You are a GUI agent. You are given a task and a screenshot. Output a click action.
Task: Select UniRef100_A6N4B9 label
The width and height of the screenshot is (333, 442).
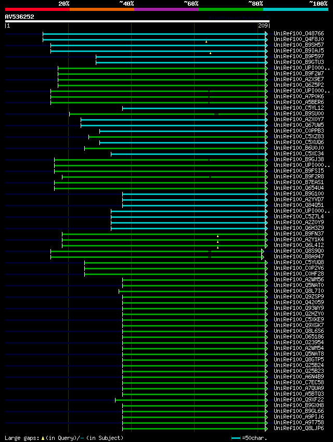click(299, 376)
